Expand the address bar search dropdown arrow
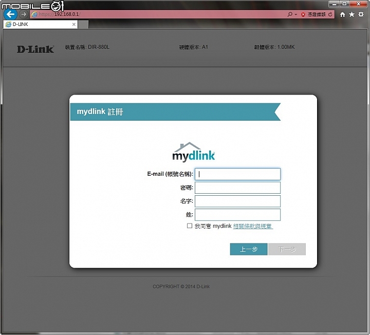This screenshot has width=370, height=335. (295, 14)
